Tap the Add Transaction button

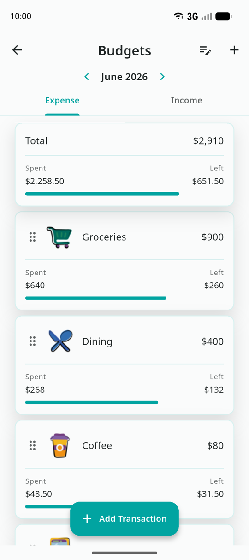125,519
